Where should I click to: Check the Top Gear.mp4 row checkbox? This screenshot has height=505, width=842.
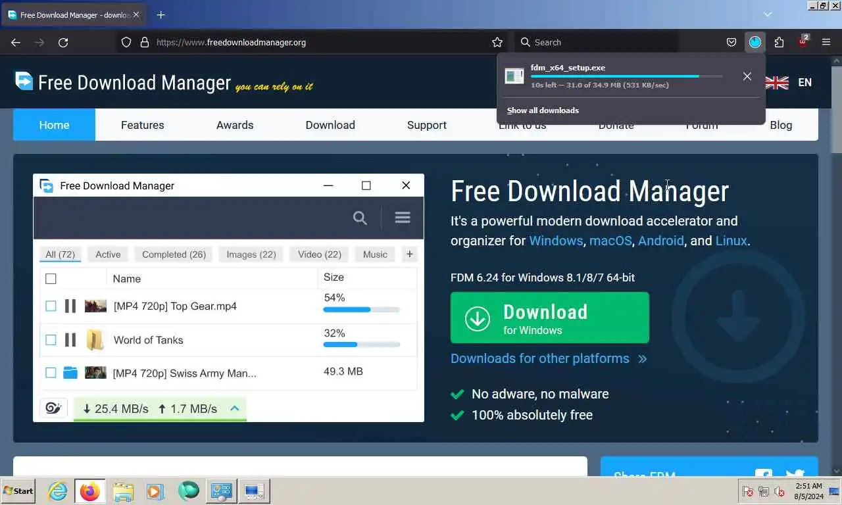pos(51,306)
